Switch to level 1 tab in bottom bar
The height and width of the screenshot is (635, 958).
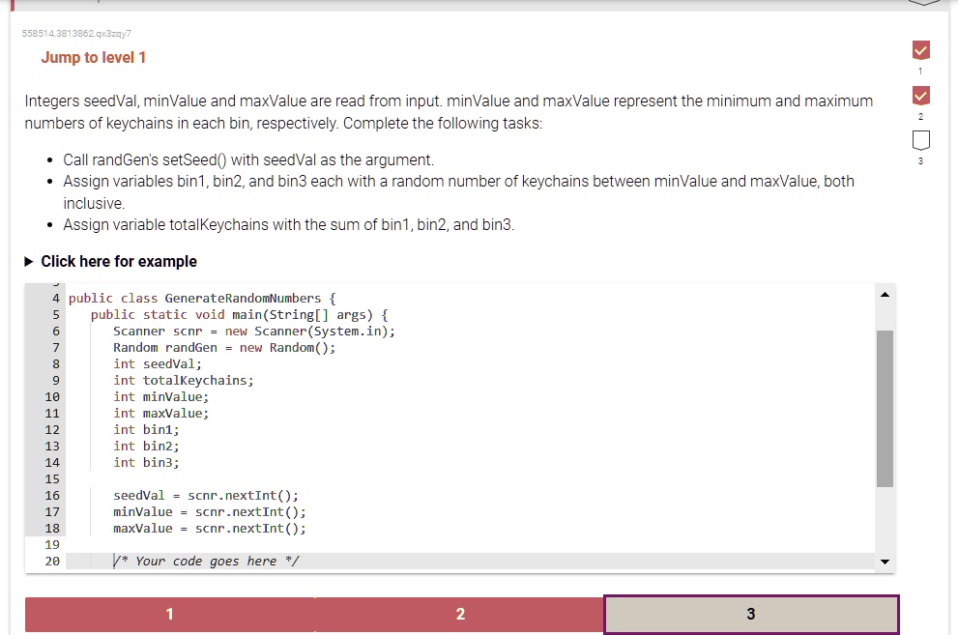point(170,614)
